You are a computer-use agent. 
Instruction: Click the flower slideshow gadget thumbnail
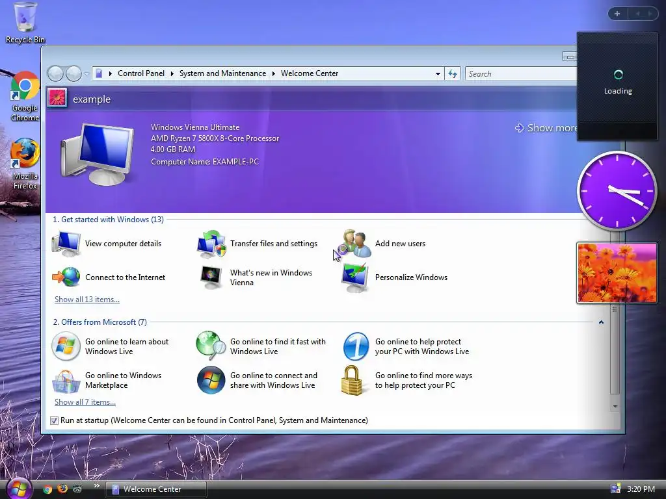pyautogui.click(x=617, y=273)
